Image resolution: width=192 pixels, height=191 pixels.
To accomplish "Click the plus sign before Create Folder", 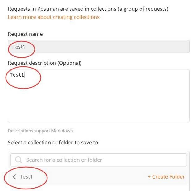I will click(x=149, y=177).
